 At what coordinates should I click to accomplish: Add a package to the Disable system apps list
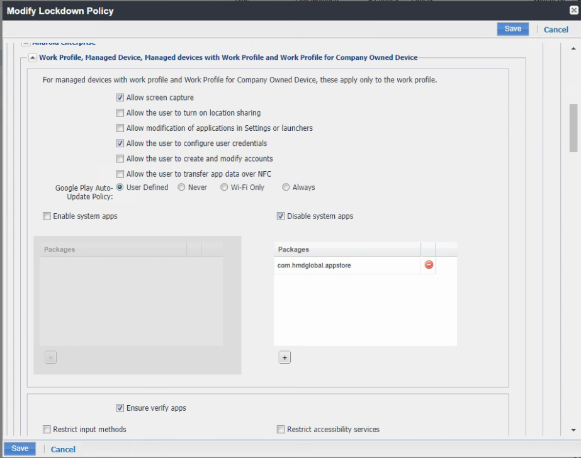point(285,357)
